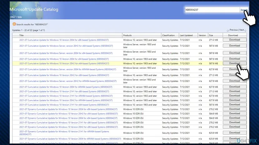The width and height of the screenshot is (259, 145).
Task: Download Dynamic Cumulative Update 21H1 ARM64
Action: point(235,133)
